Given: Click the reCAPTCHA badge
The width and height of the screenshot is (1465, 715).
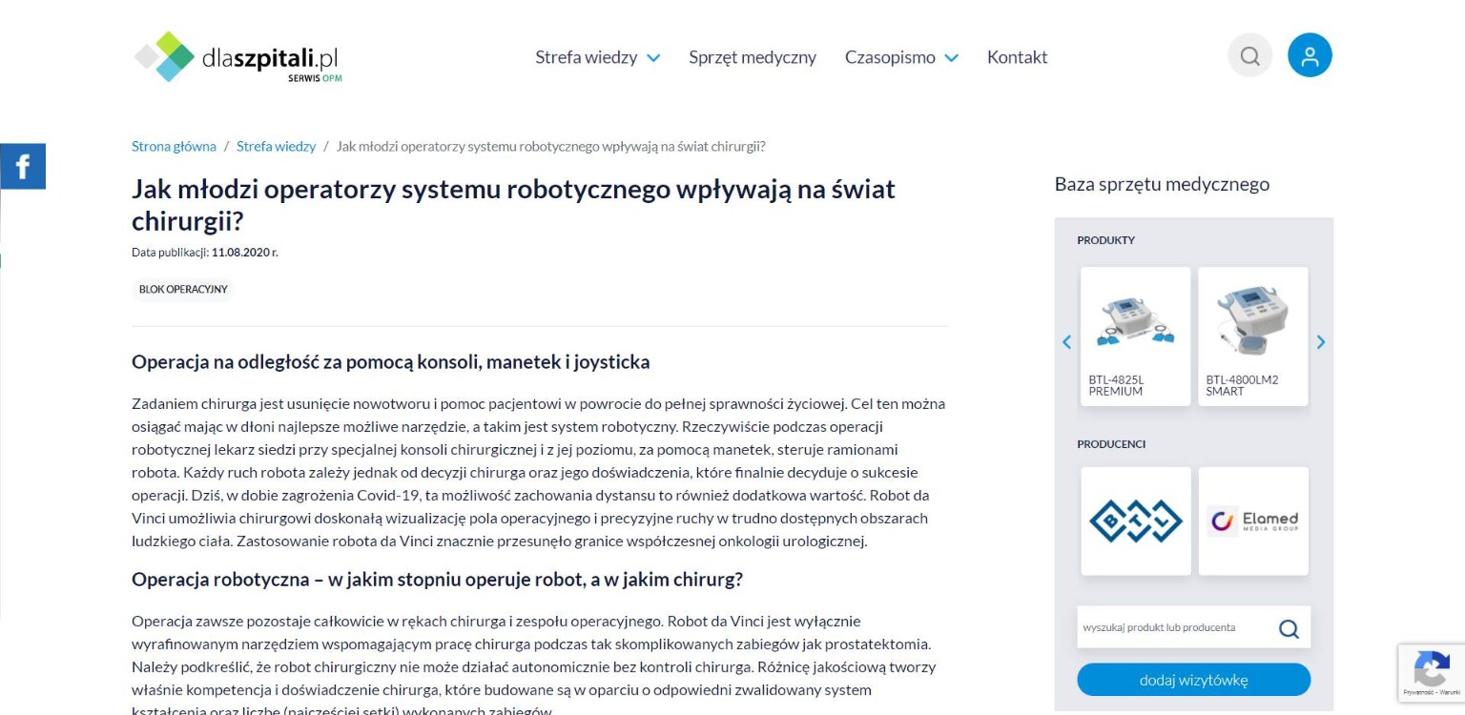Looking at the screenshot, I should pos(1431,674).
